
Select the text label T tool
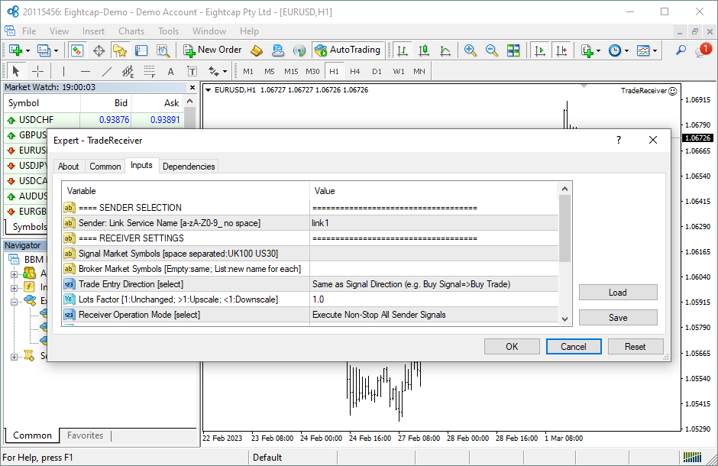click(x=192, y=71)
